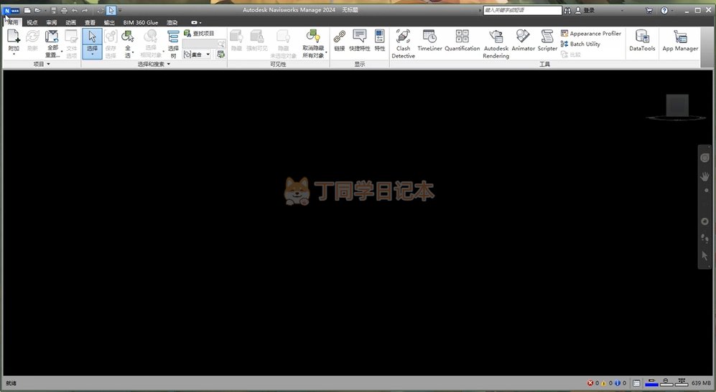Select the Walk footprints tool on navigation bar
The image size is (716, 392).
tap(705, 239)
